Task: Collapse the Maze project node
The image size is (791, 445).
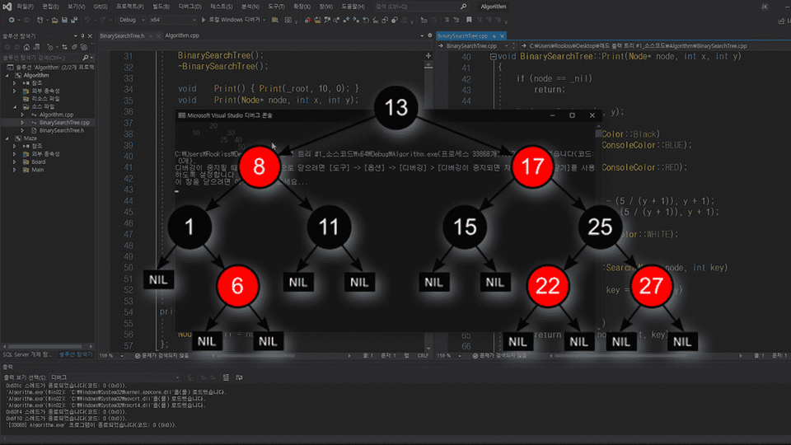Action: 7,138
